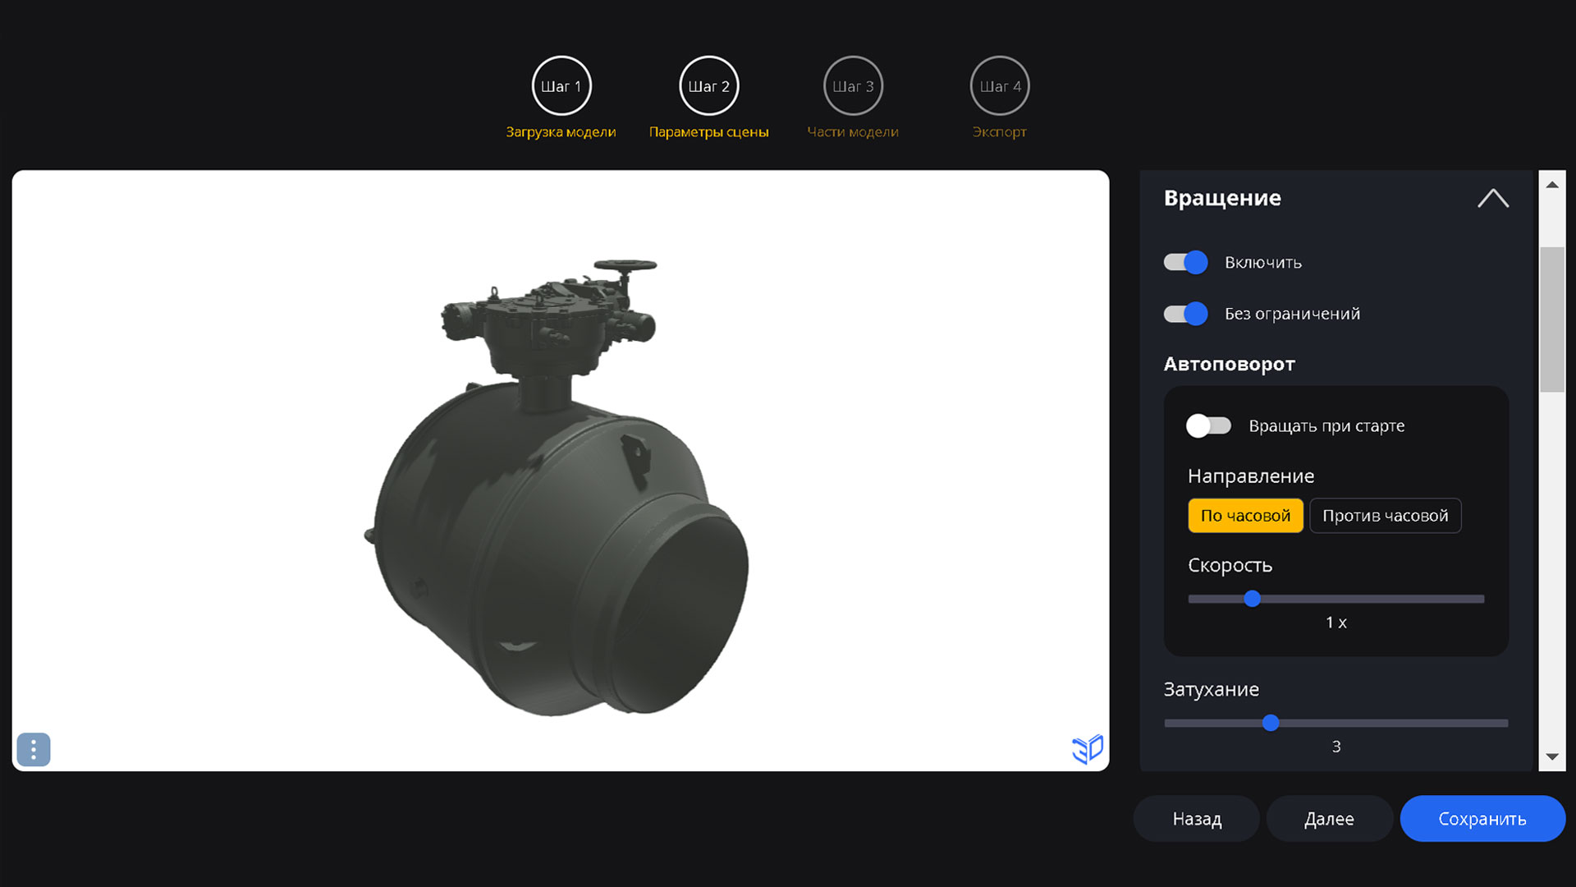Click scrollbar up arrow
Viewport: 1576px width, 887px height.
tap(1551, 185)
